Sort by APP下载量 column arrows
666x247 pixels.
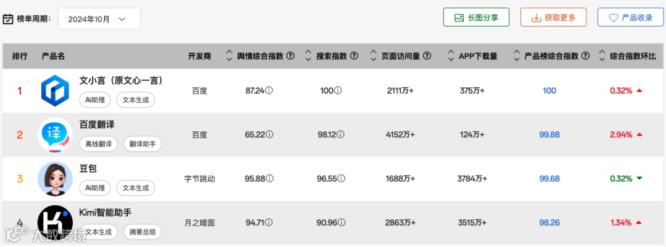tap(451, 56)
